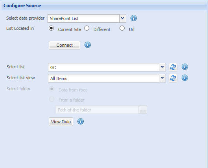The height and width of the screenshot is (168, 208).
Task: Click the Connect button
Action: [64, 45]
